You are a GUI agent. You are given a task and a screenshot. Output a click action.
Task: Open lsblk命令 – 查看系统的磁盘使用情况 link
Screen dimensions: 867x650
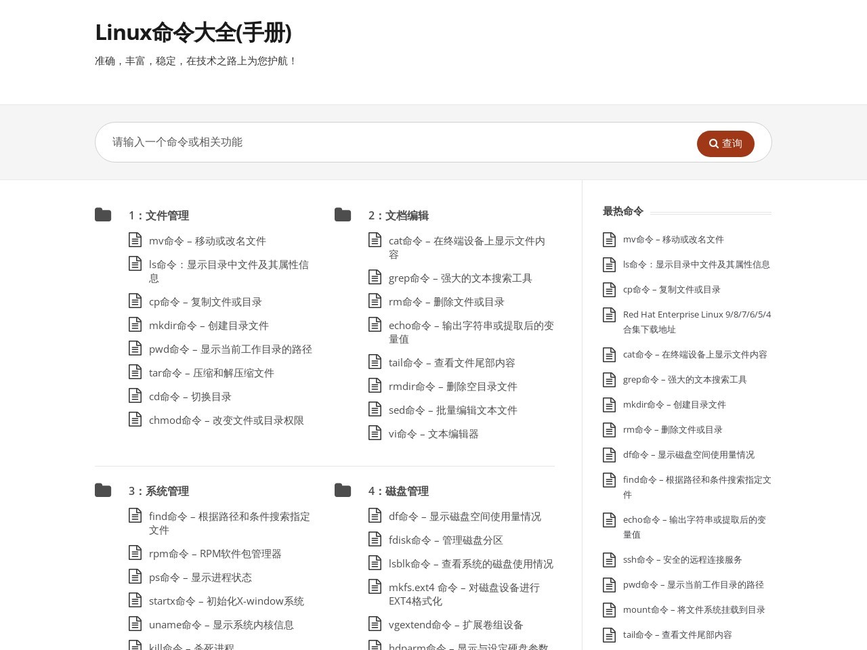471,564
